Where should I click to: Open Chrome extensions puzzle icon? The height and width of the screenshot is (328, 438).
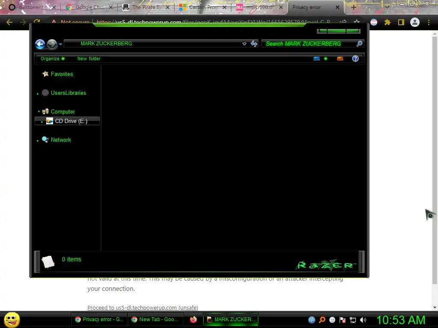(388, 22)
